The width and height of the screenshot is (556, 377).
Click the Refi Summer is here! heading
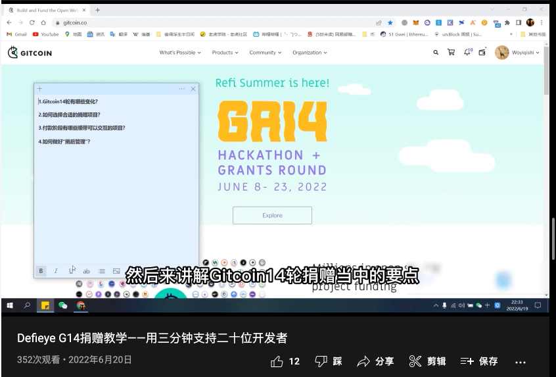(x=272, y=83)
